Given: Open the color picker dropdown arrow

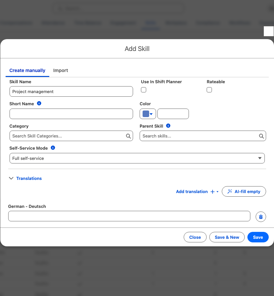Looking at the screenshot, I should (151, 114).
